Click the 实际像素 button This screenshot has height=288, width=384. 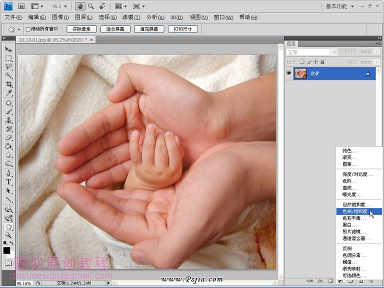pos(81,29)
